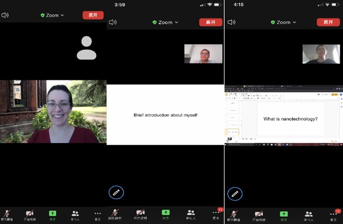Tap the speaker icon in middle meeting

pyautogui.click(x=113, y=22)
